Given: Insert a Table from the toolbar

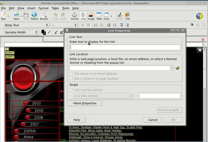Looking at the screenshot, I should (99, 15).
